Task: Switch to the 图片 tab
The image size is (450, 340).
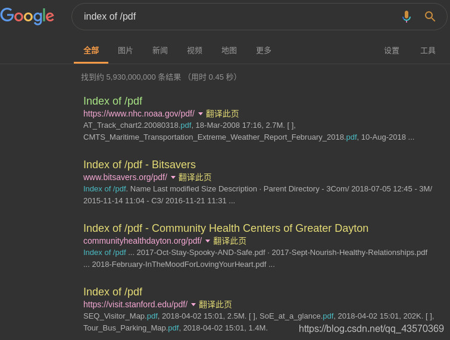Action: pos(126,51)
